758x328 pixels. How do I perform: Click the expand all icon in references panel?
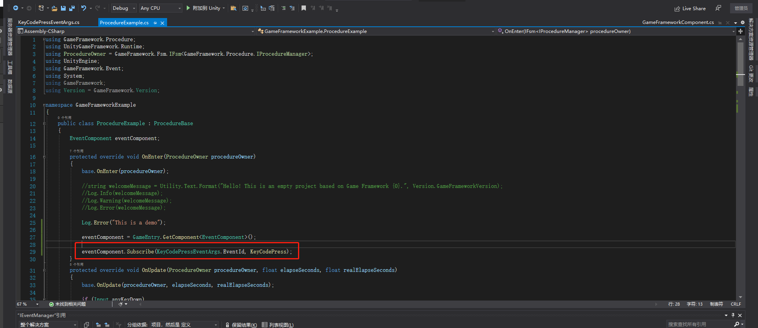107,324
